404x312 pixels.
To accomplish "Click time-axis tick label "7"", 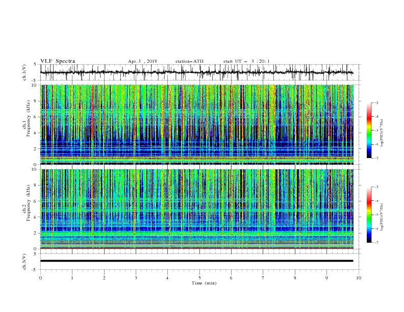I will click(x=263, y=278).
